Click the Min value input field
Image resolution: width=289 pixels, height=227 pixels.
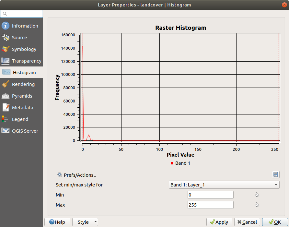pos(210,195)
